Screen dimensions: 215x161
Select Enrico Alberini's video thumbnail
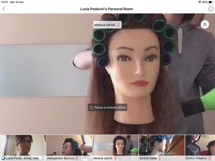tap(200, 145)
